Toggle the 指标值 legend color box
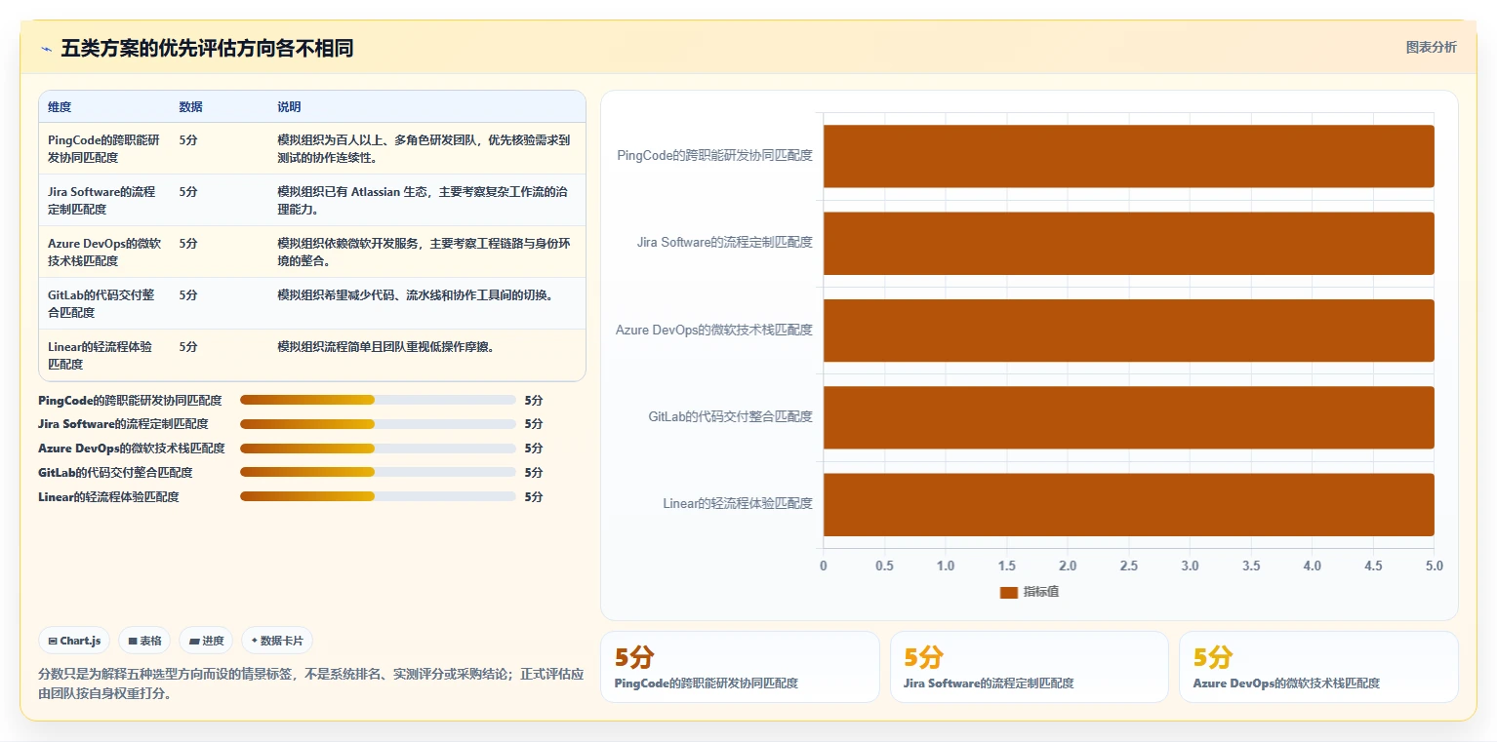This screenshot has height=742, width=1497. point(1009,593)
